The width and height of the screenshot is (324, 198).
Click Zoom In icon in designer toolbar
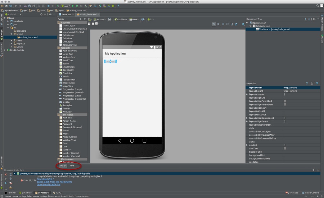coord(223,24)
